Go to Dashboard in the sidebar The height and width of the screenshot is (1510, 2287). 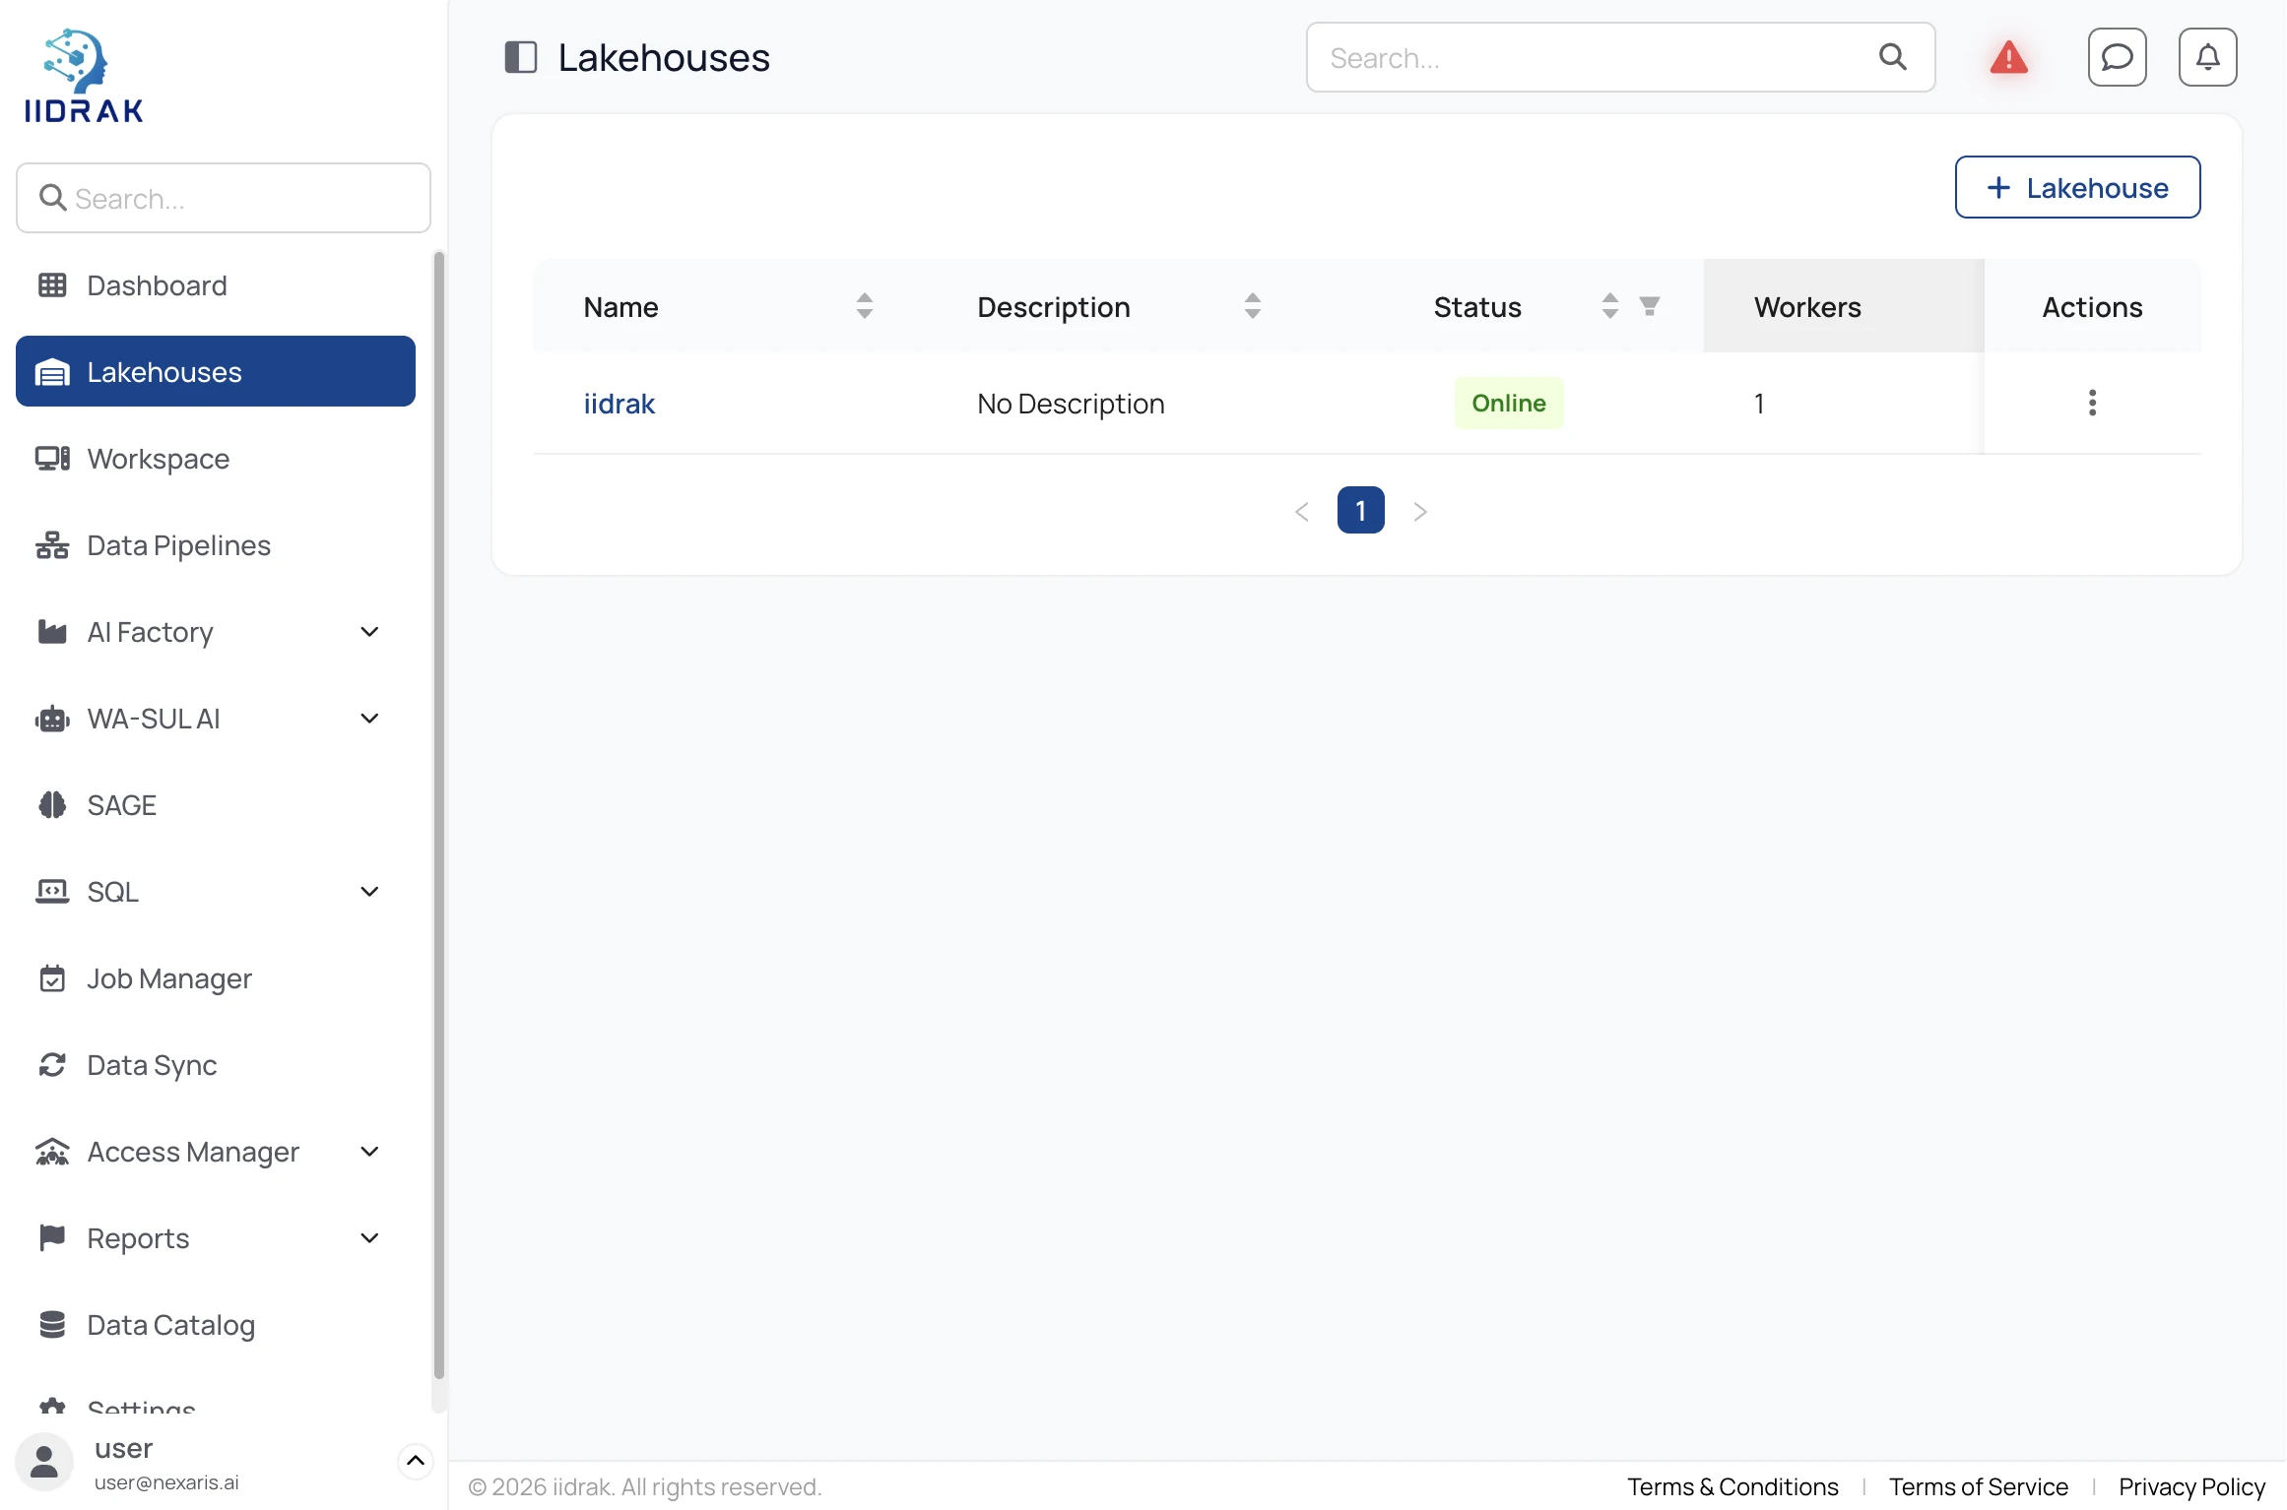(216, 285)
